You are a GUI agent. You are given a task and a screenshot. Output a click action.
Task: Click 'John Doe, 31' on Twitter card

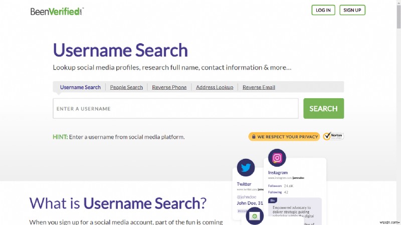tap(250, 203)
